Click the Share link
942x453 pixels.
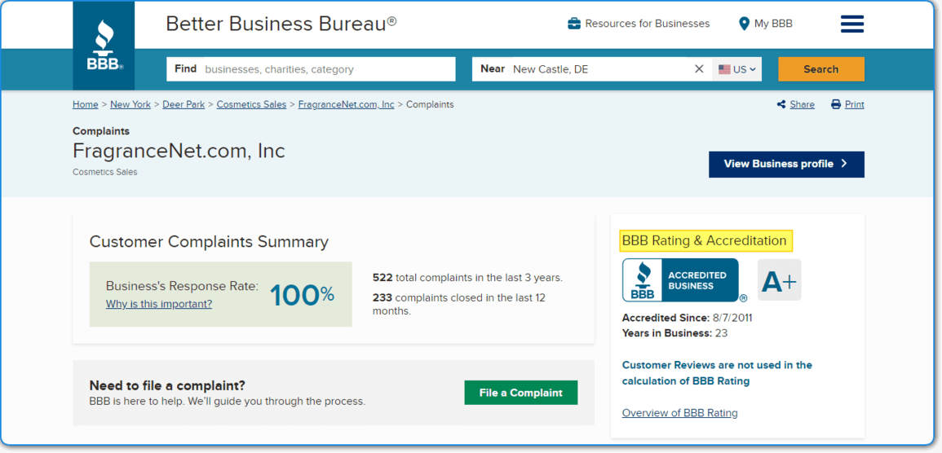[x=802, y=104]
